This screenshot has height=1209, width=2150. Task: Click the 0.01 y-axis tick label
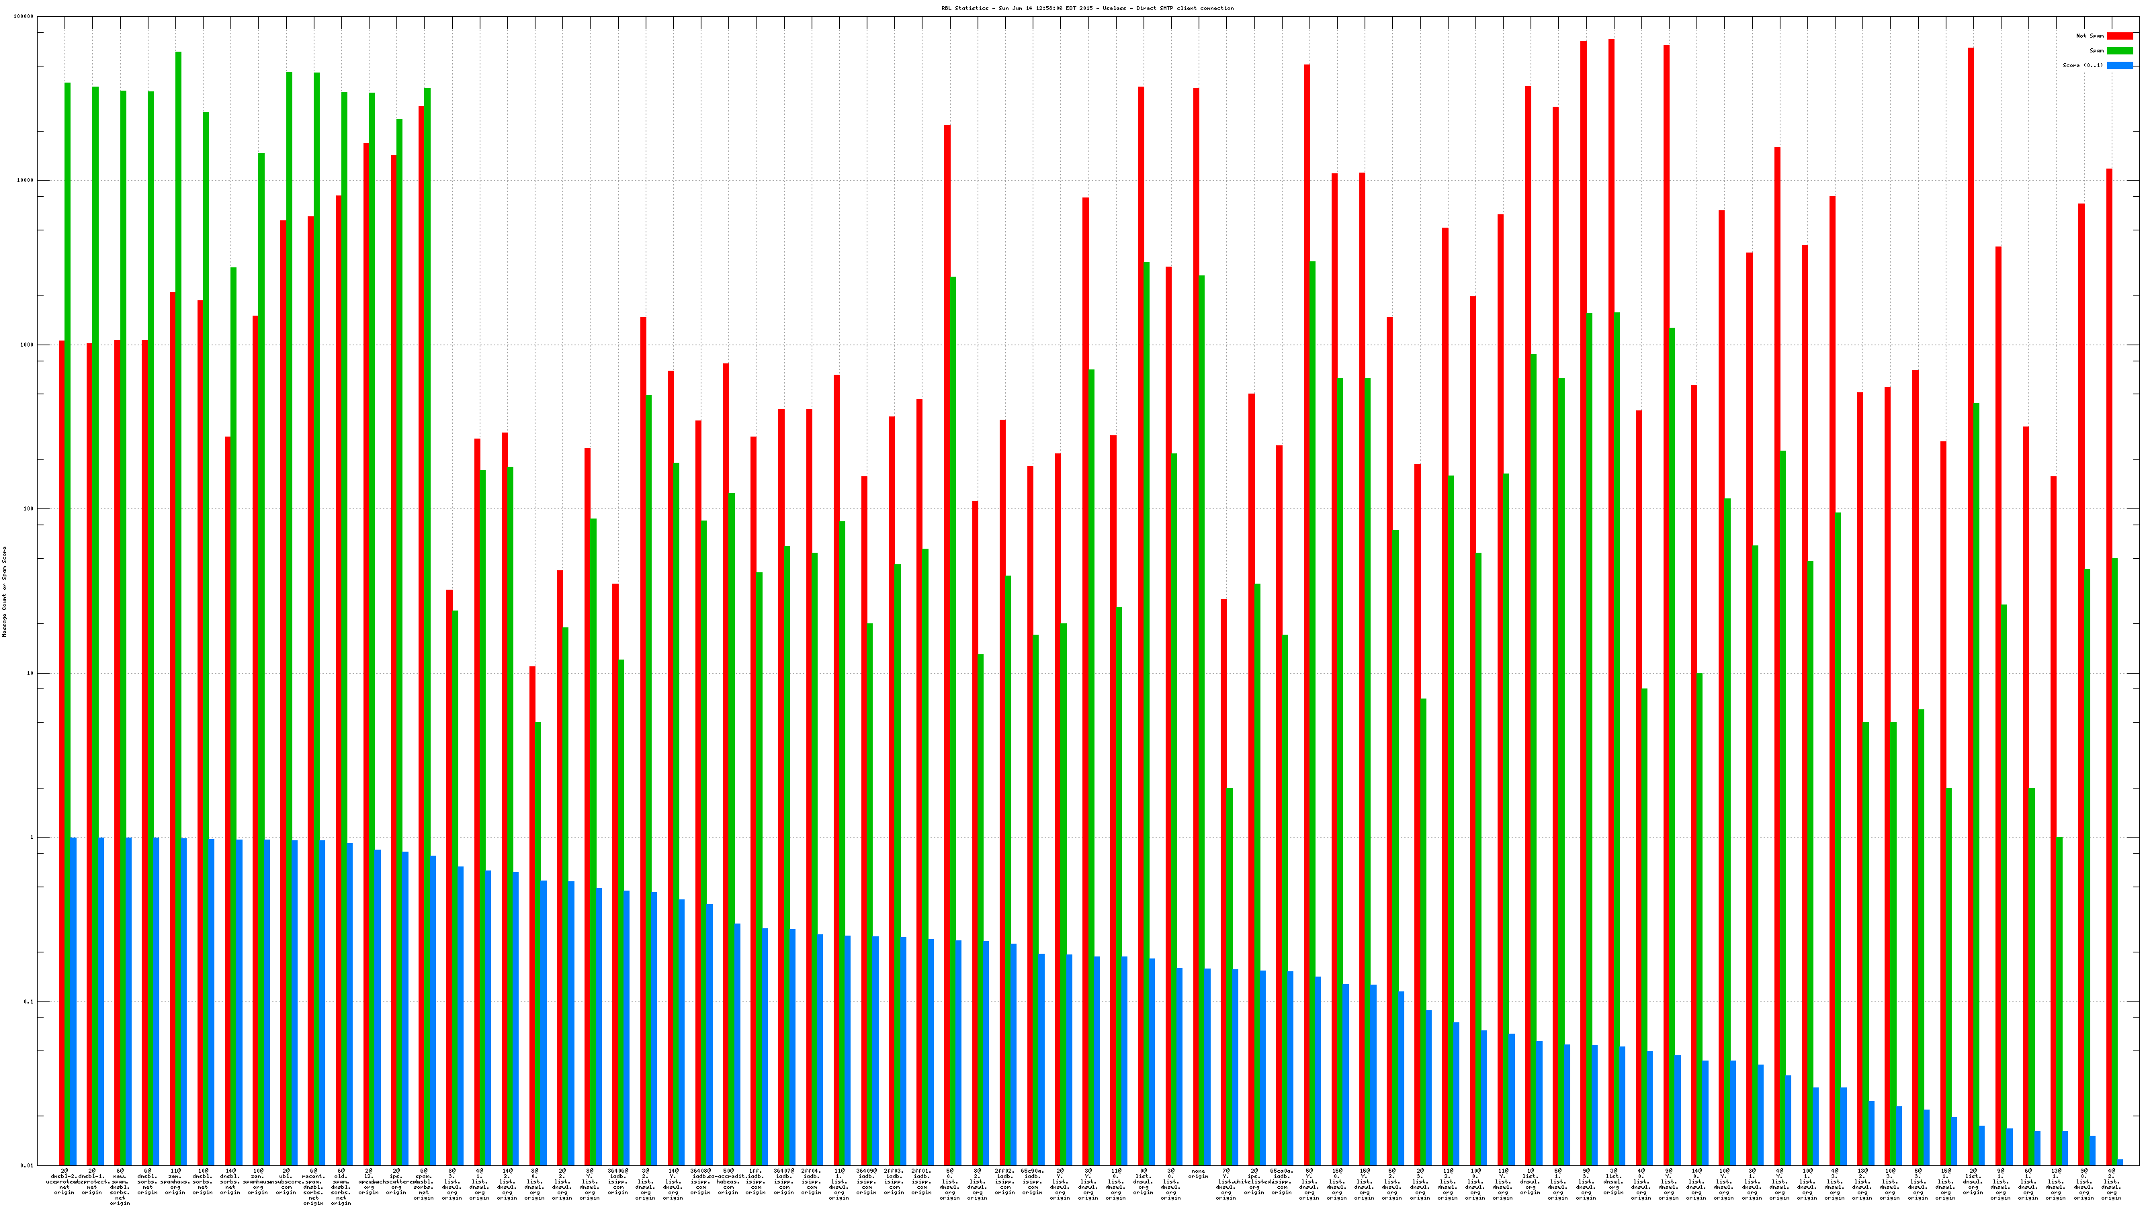(28, 1165)
